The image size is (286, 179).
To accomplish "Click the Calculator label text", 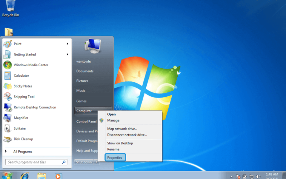I will (21, 76).
